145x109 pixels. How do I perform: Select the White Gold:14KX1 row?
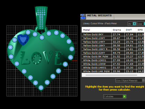point(113,68)
